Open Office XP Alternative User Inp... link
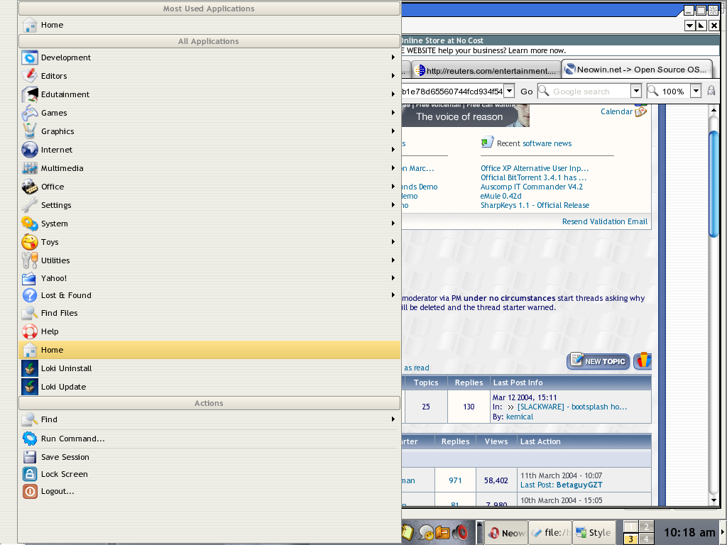This screenshot has width=727, height=545. click(535, 168)
